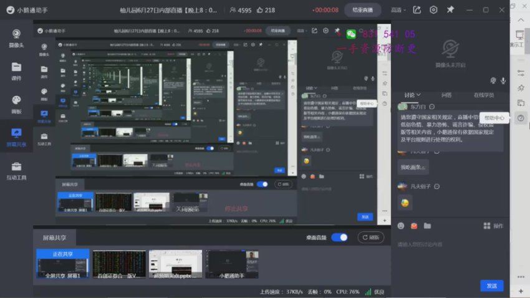Click the 刷新 button inside the nested preview
Image resolution: width=530 pixels, height=298 pixels.
pos(283,184)
